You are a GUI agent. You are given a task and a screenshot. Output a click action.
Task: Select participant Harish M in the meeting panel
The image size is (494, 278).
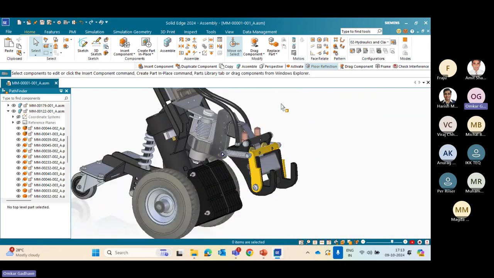[448, 98]
